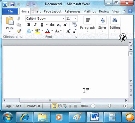Open Customize Quick Access Toolbar arrow
135x123 pixels.
(x=34, y=4)
